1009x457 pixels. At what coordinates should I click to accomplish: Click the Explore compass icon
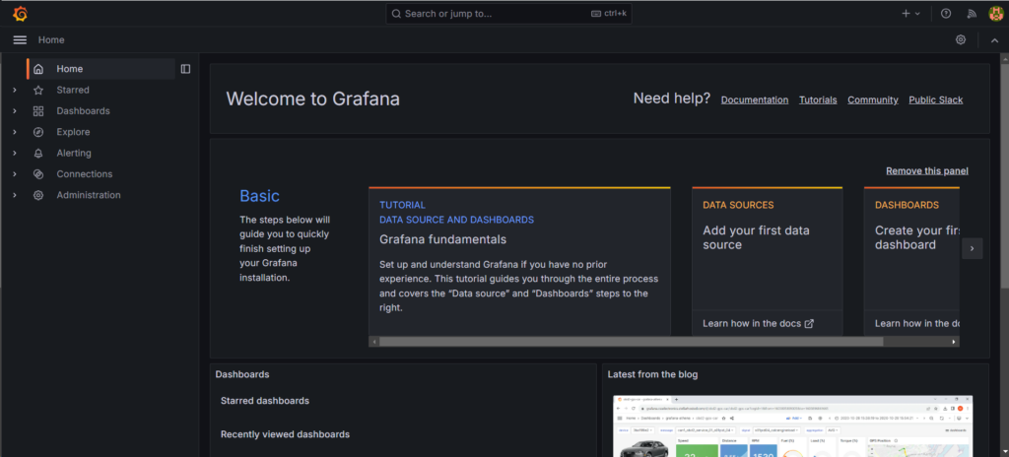(x=38, y=132)
